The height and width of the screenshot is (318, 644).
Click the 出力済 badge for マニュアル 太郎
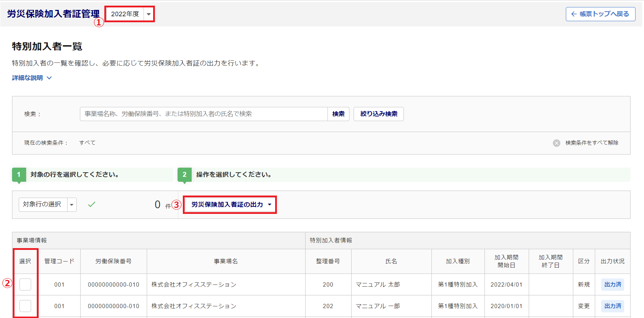point(613,284)
